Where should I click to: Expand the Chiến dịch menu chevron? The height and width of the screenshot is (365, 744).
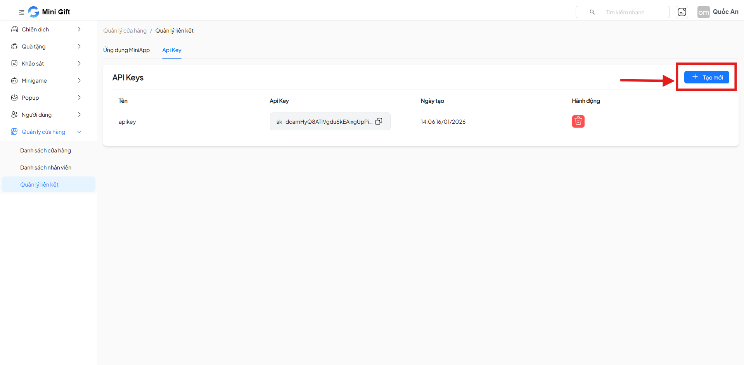79,29
